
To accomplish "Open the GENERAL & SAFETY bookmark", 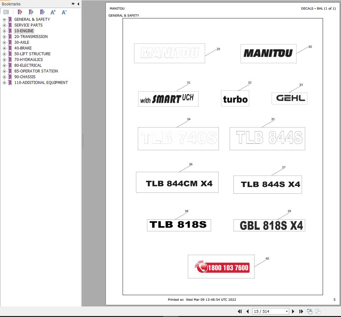I will pos(32,19).
